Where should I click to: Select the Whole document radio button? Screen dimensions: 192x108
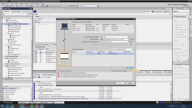(175, 53)
